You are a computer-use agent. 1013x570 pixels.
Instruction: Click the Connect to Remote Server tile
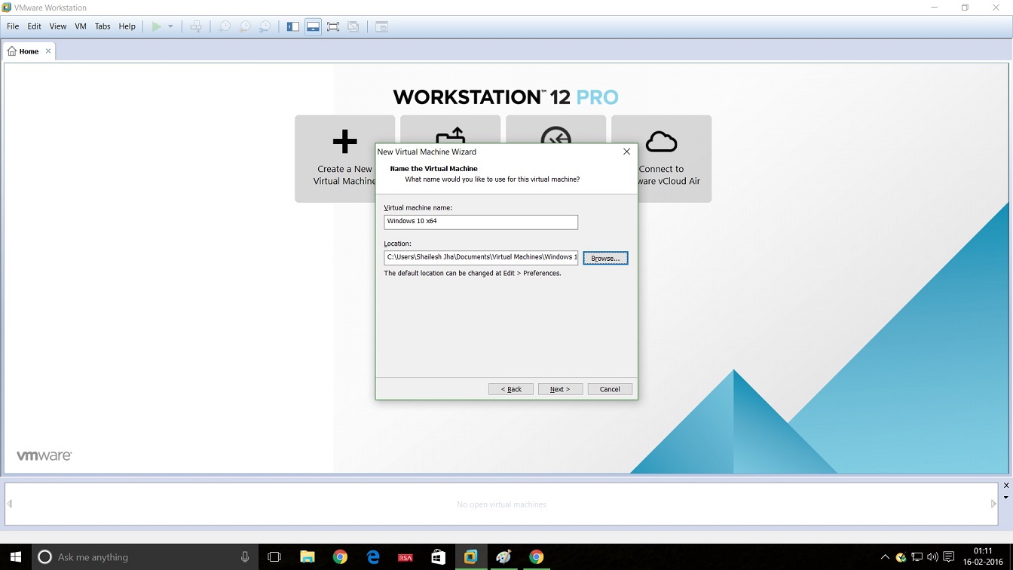[x=555, y=128]
